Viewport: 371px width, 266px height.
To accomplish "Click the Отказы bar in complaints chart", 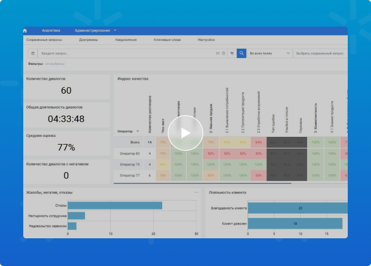I will [115, 206].
